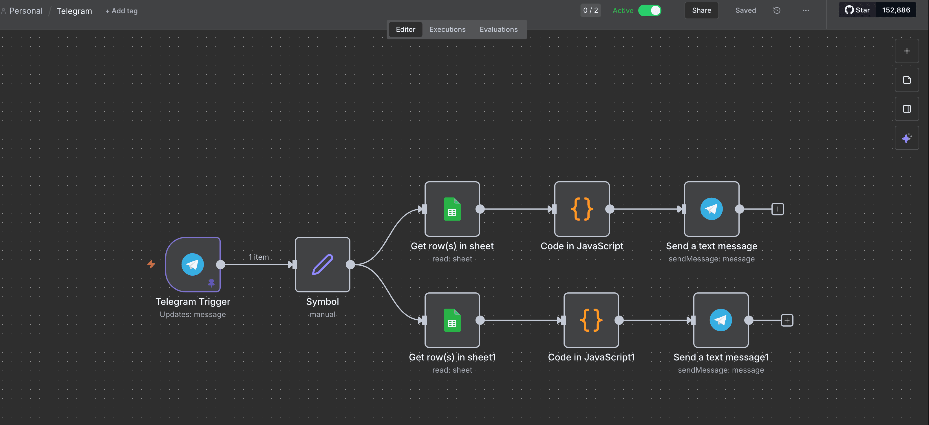Click the 'manual' subtitle under Symbol
This screenshot has width=929, height=425.
[322, 314]
